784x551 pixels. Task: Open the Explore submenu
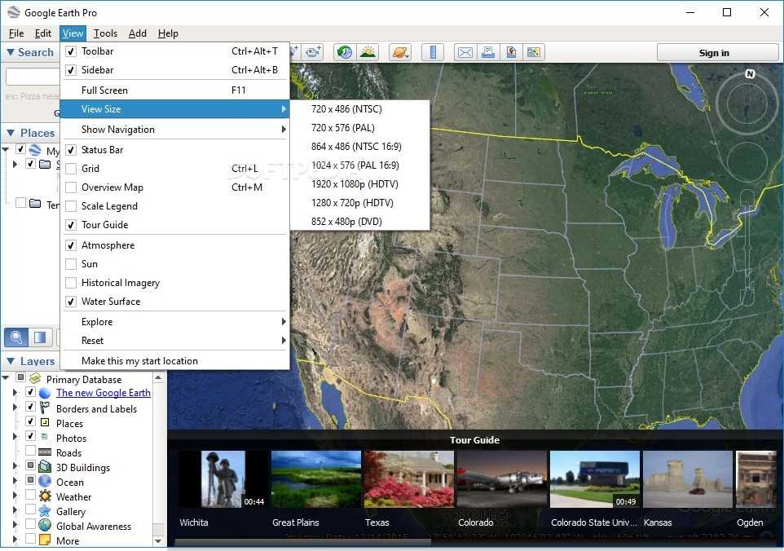point(174,321)
